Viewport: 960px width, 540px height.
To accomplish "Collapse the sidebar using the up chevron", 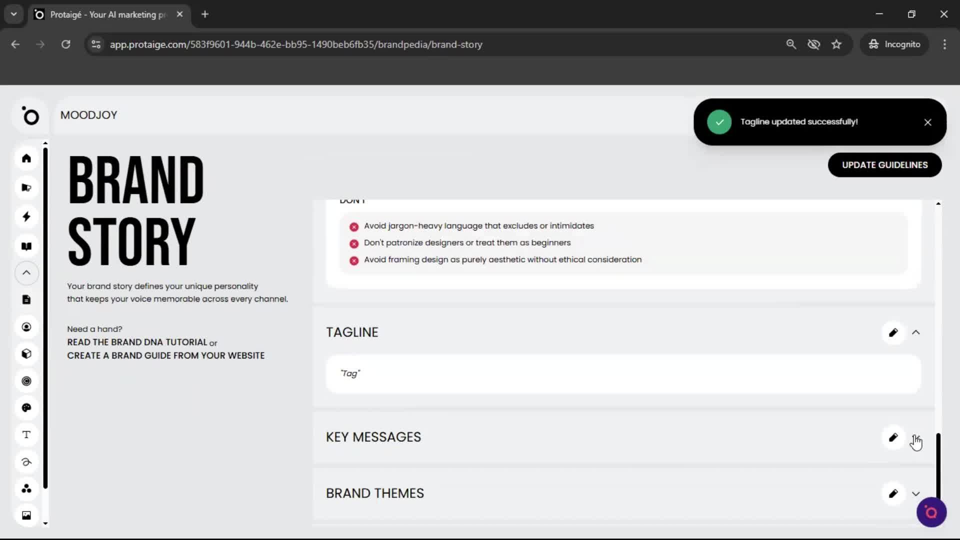I will (x=26, y=273).
